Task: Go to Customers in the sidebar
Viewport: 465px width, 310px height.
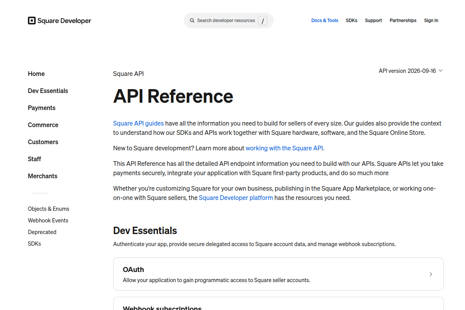Action: pyautogui.click(x=43, y=142)
